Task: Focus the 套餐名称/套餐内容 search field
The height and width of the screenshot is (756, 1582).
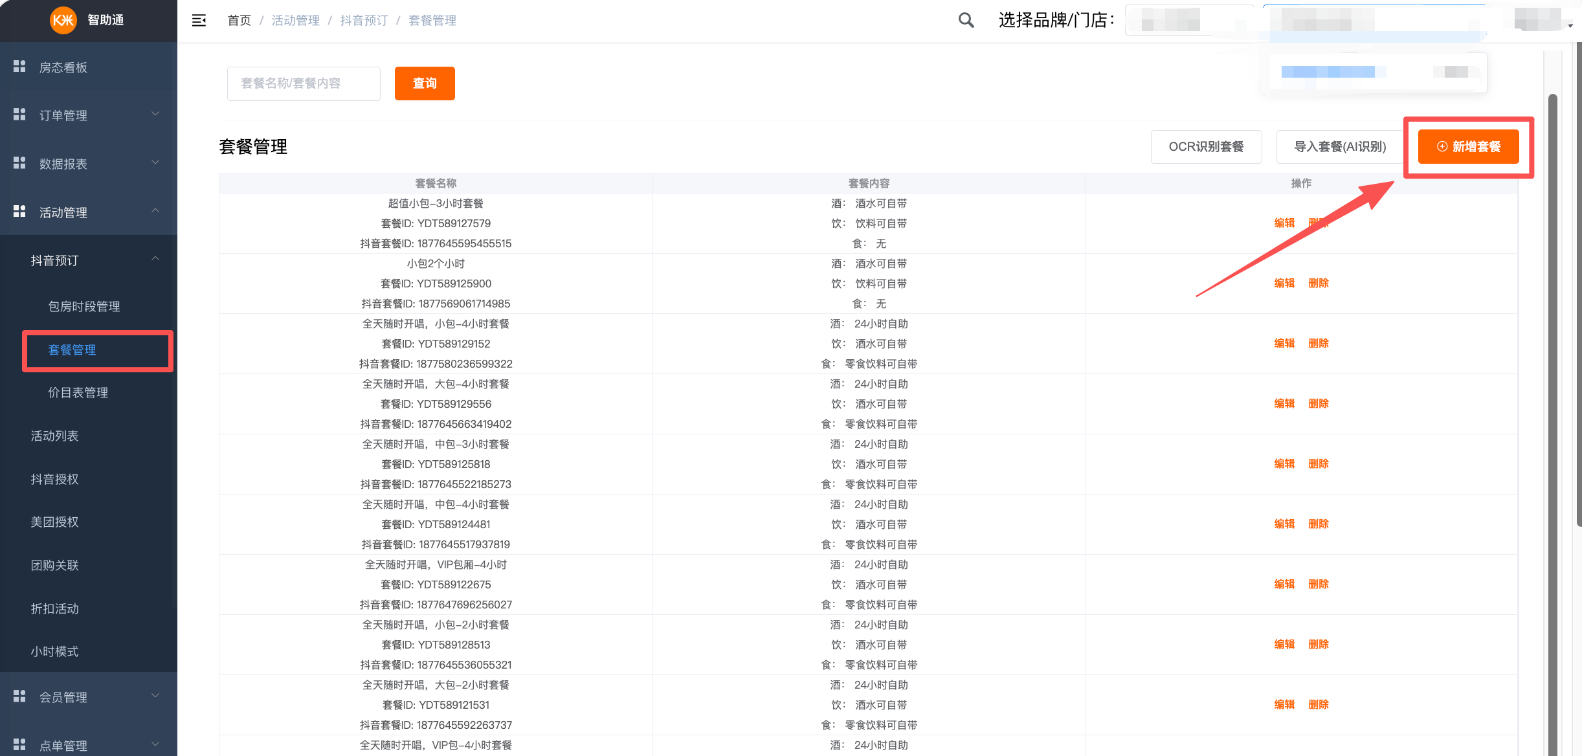Action: 304,83
